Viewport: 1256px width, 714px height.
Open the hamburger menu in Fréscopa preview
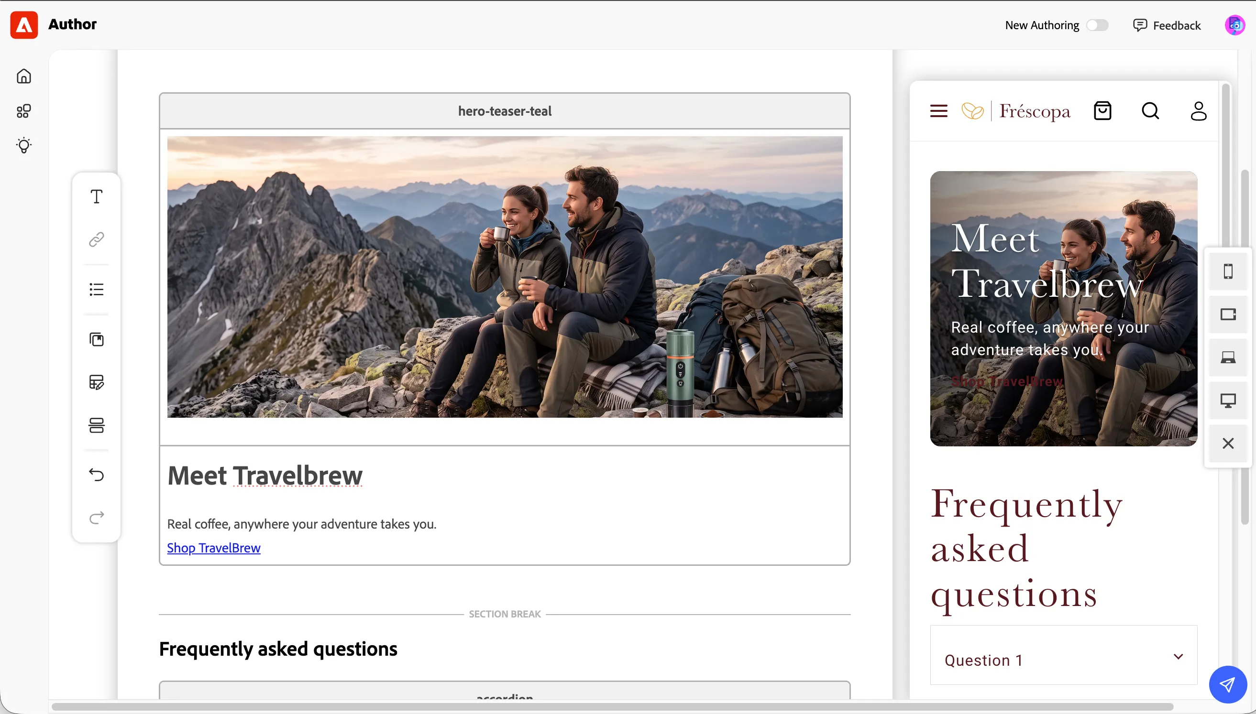pos(938,111)
